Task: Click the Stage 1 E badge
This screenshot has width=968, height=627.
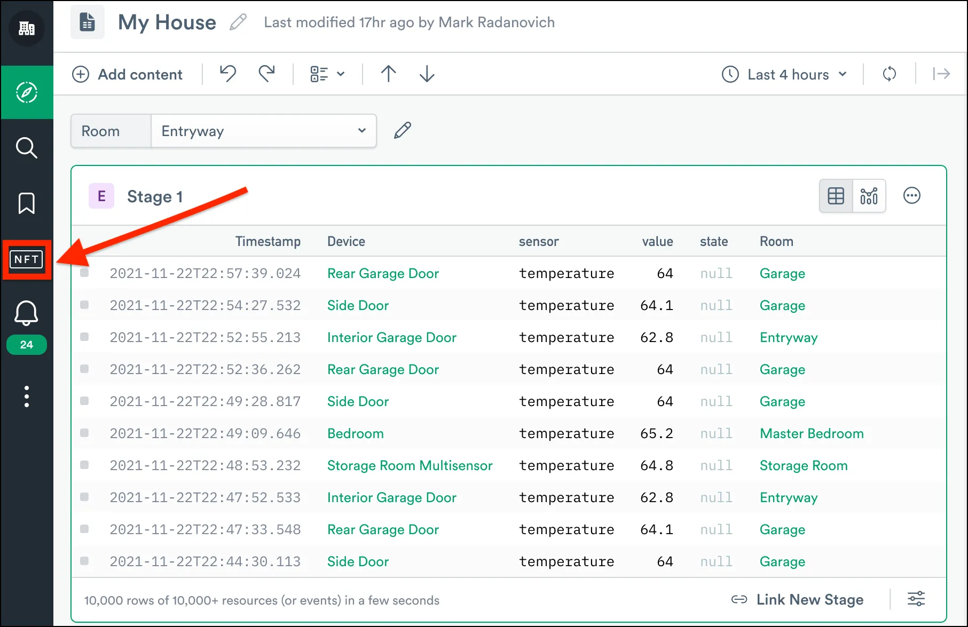Action: click(101, 196)
